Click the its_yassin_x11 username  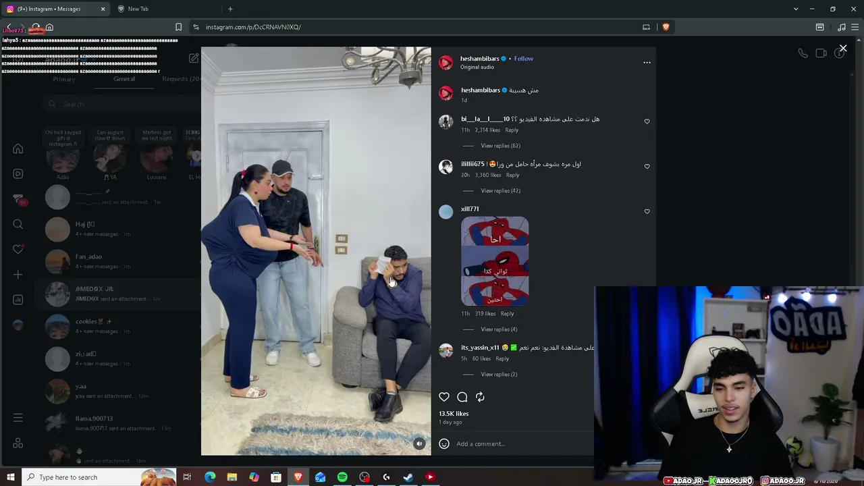[x=480, y=348]
